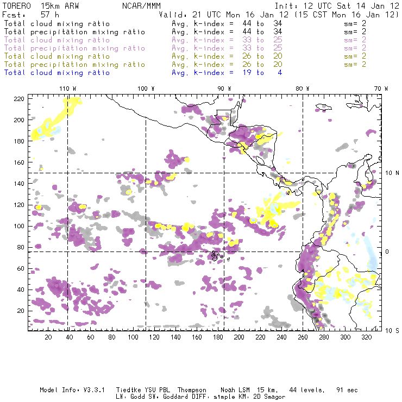Click "260" on the horizontal axis
402x402 pixels.
pyautogui.click(x=303, y=337)
